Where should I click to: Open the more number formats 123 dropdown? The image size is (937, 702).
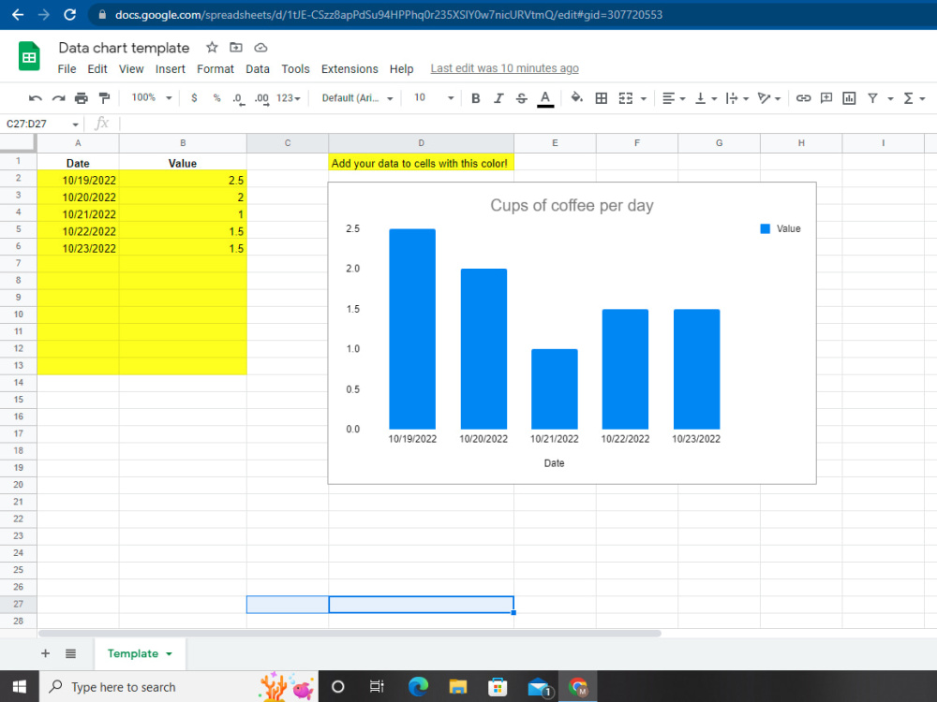(x=288, y=98)
